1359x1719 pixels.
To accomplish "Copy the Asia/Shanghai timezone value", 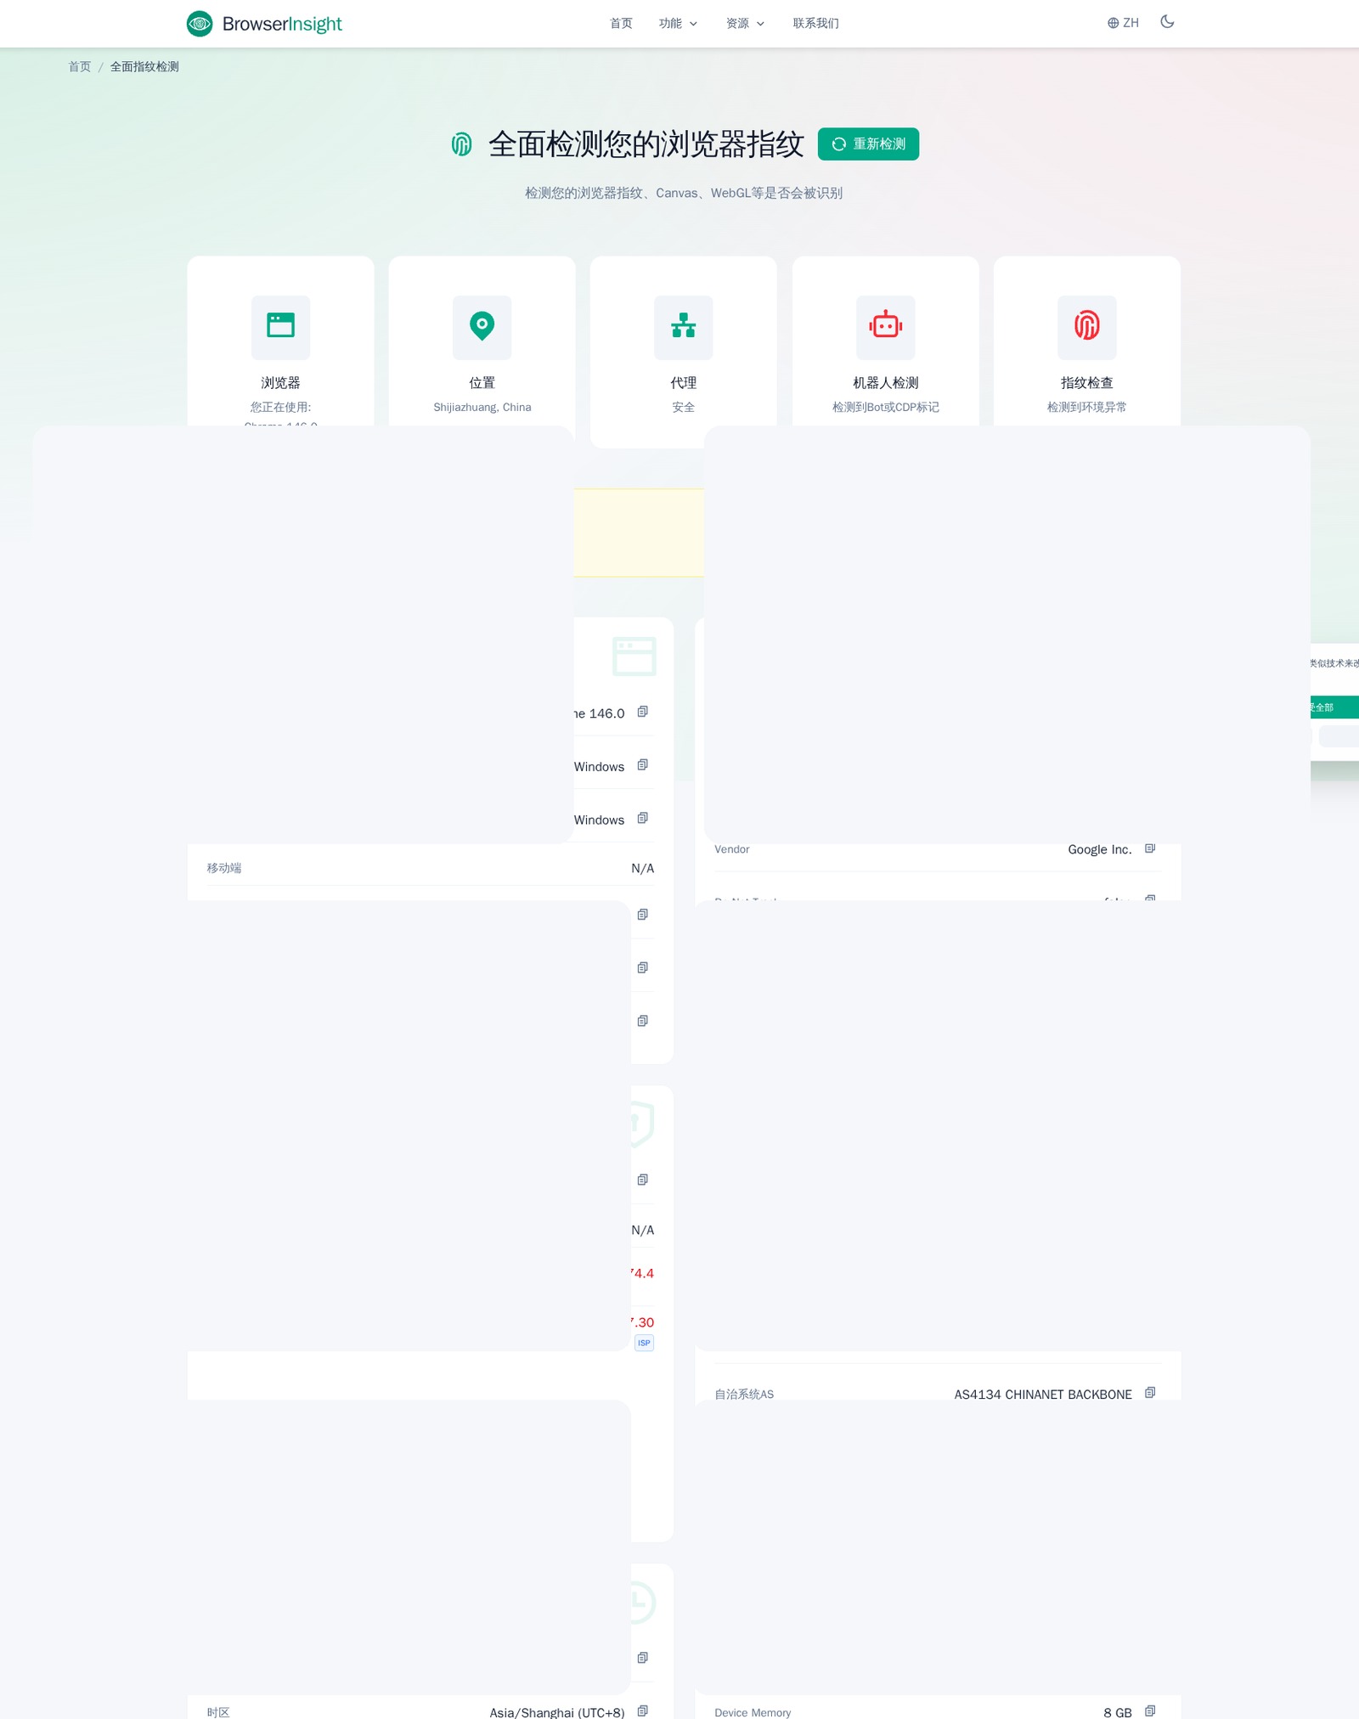I will tap(643, 1711).
